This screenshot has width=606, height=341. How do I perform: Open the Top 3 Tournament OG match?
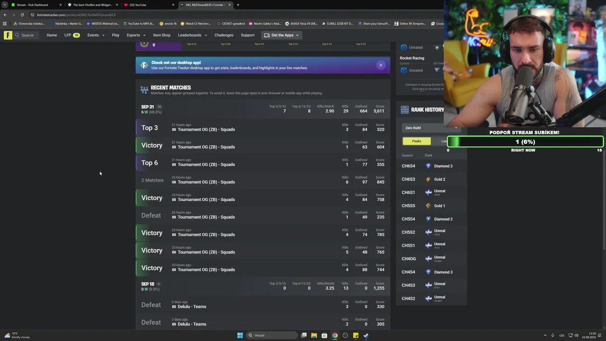click(x=263, y=128)
